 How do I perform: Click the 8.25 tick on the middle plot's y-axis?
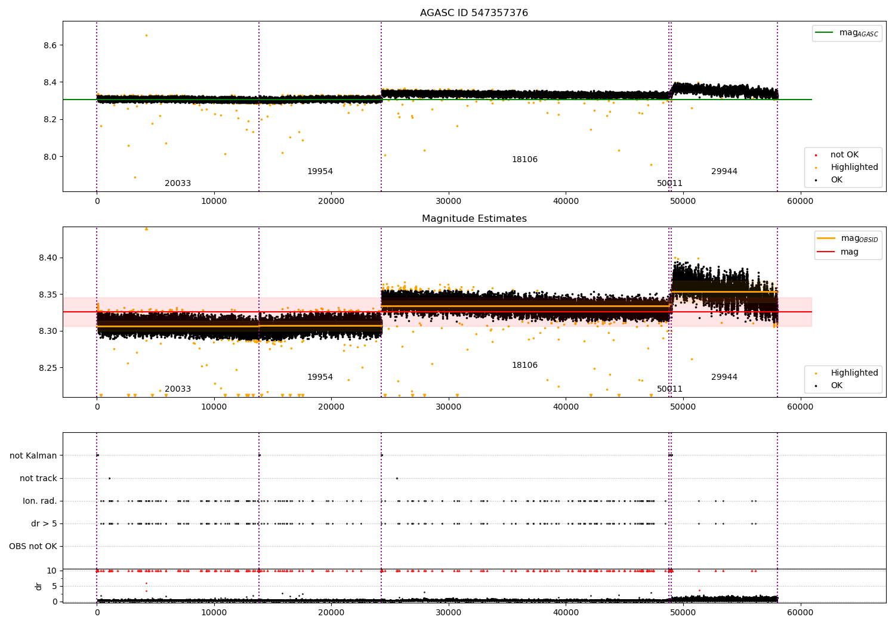(47, 368)
